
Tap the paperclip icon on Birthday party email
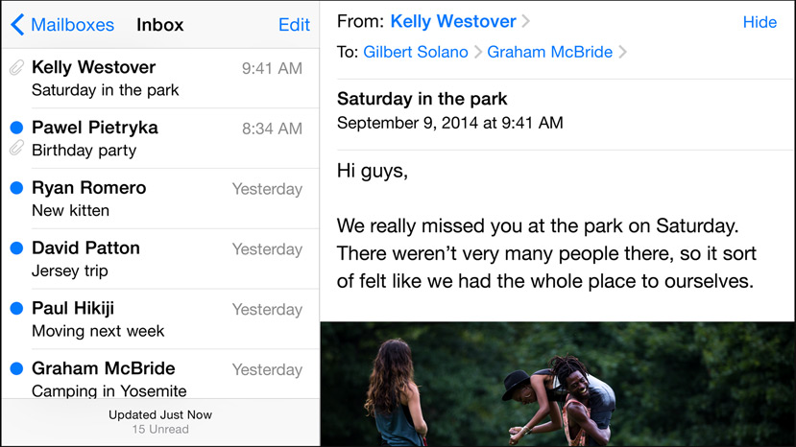click(16, 149)
